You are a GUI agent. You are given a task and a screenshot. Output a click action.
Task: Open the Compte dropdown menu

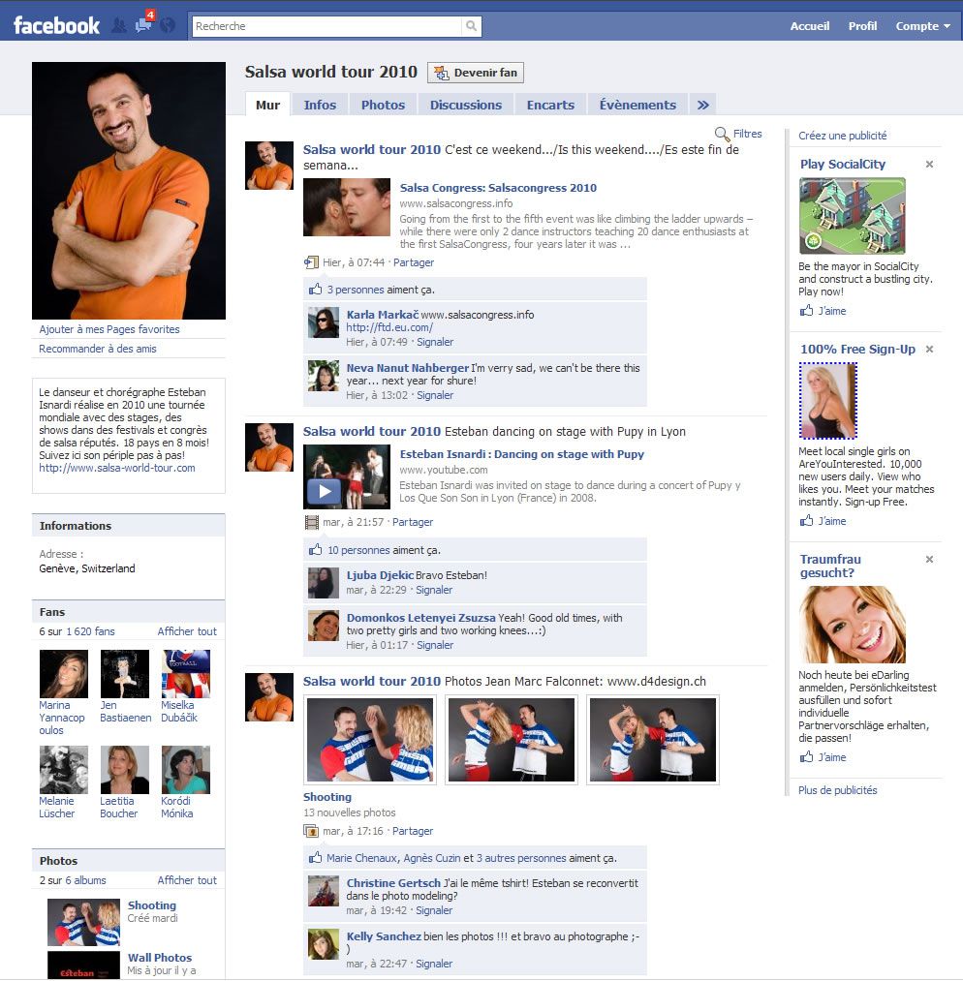point(923,26)
